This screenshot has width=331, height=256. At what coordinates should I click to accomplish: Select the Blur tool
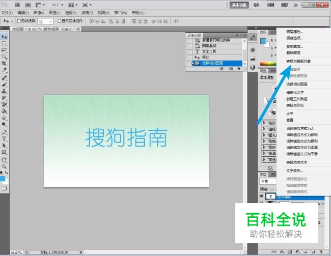[4, 118]
